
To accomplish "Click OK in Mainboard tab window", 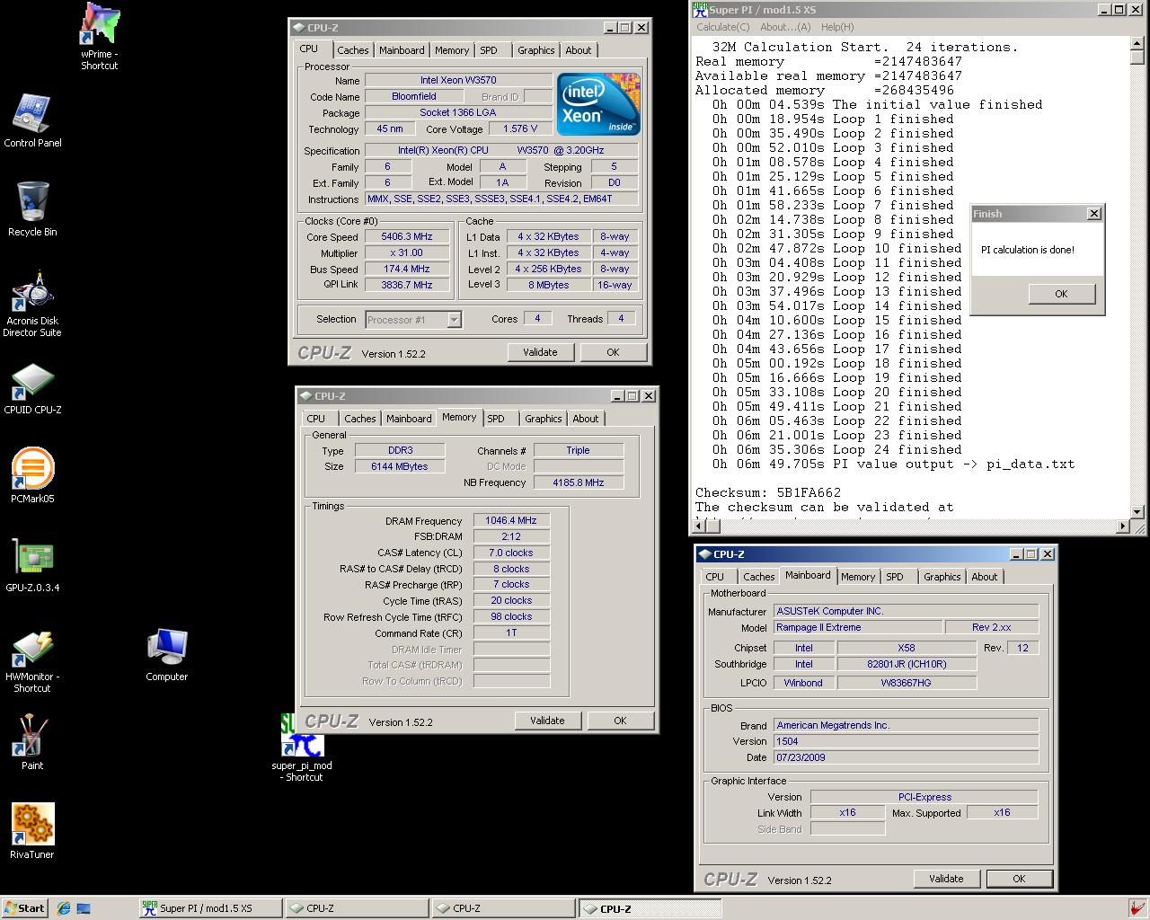I will coord(1019,879).
